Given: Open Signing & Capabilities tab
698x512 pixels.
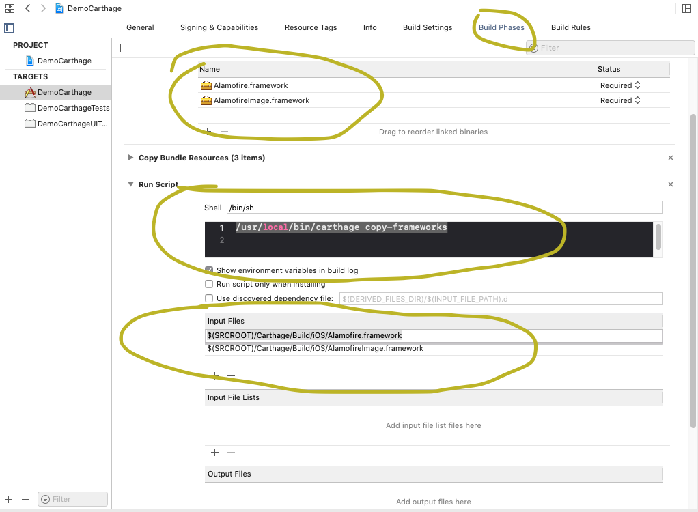Looking at the screenshot, I should coord(219,27).
